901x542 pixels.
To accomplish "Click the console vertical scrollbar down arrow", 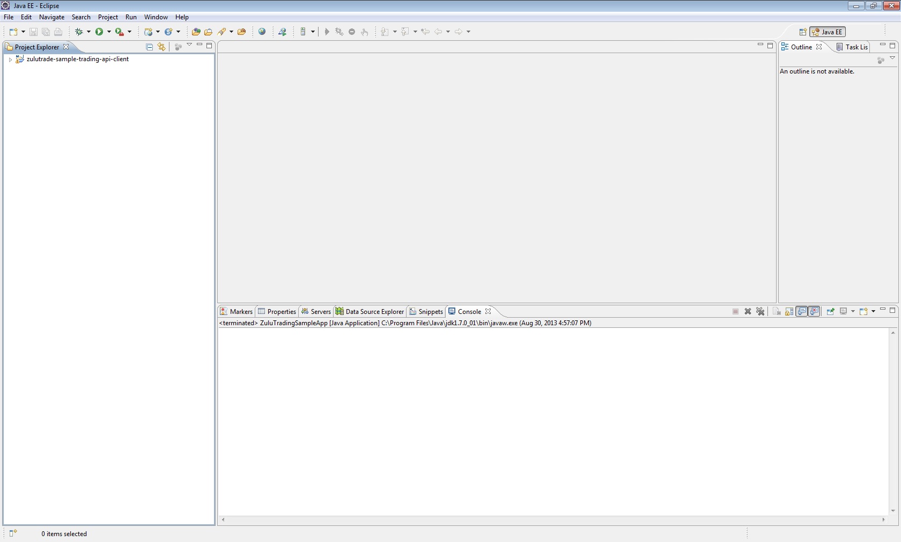I will point(892,511).
